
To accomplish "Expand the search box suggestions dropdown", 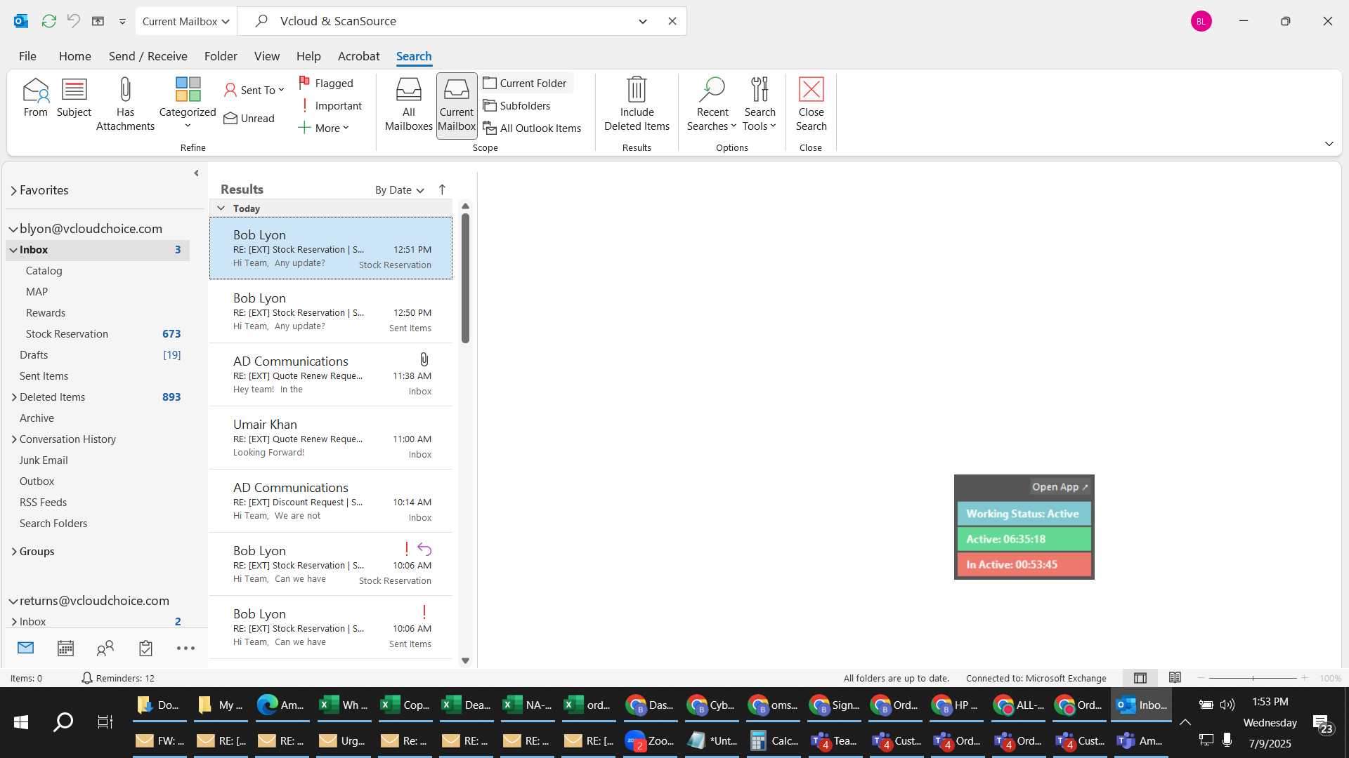I will click(x=642, y=21).
